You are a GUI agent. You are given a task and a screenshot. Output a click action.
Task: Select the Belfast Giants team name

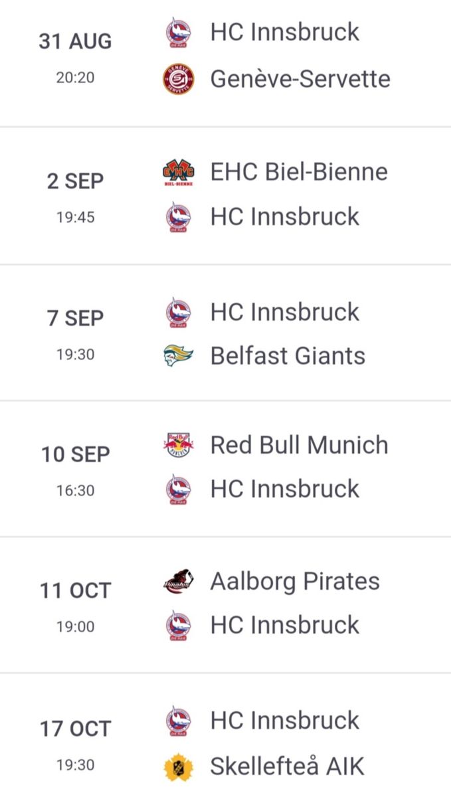pyautogui.click(x=288, y=356)
